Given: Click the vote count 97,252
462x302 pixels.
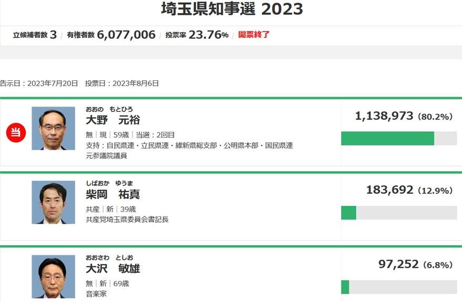Looking at the screenshot, I should click(x=398, y=264).
